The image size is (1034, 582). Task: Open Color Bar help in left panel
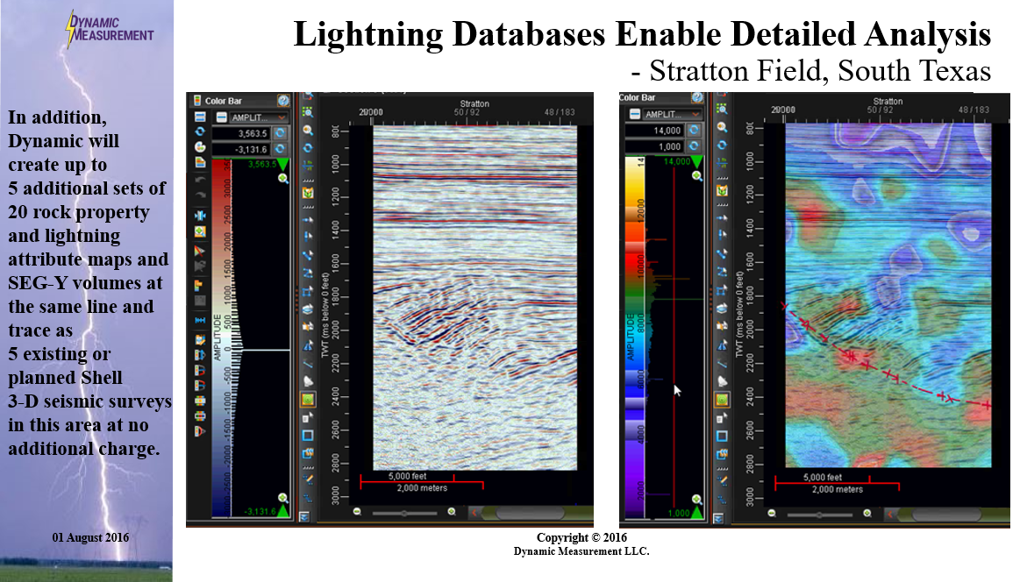283,100
